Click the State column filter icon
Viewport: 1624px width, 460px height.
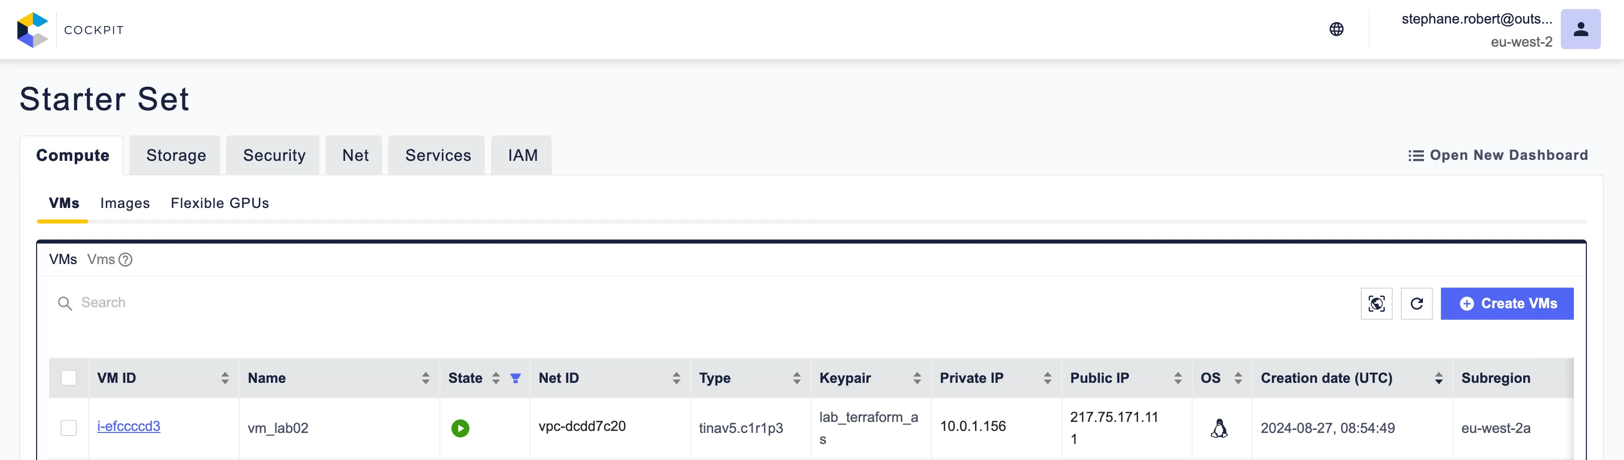515,378
